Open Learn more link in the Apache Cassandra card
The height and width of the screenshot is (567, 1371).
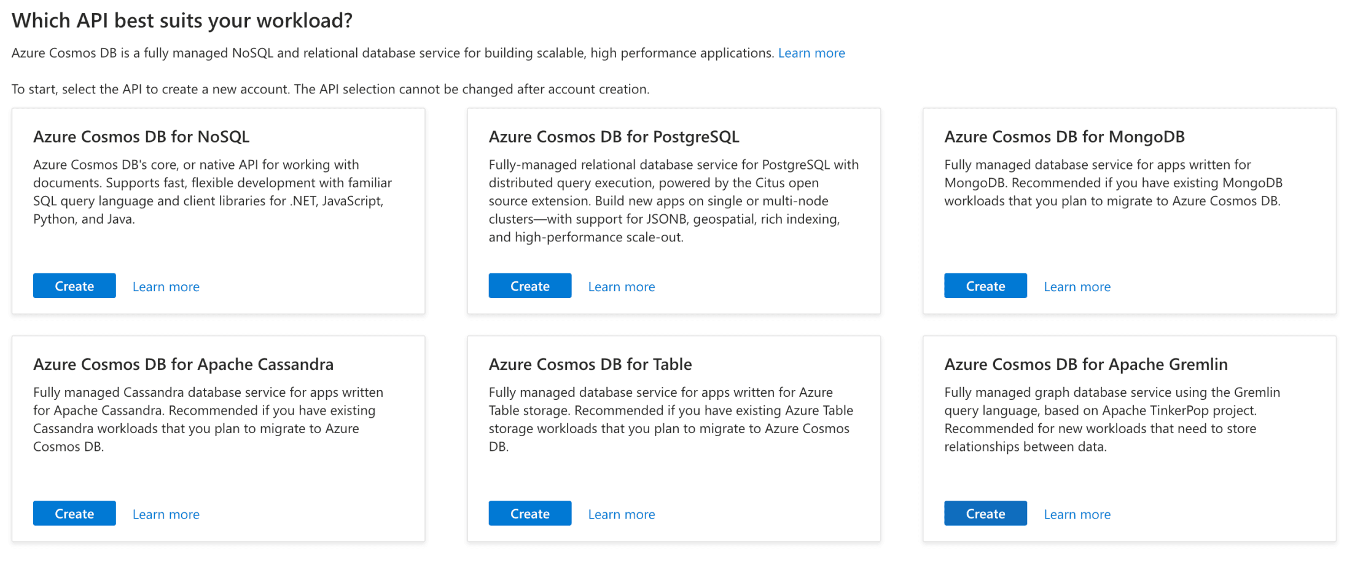click(166, 514)
